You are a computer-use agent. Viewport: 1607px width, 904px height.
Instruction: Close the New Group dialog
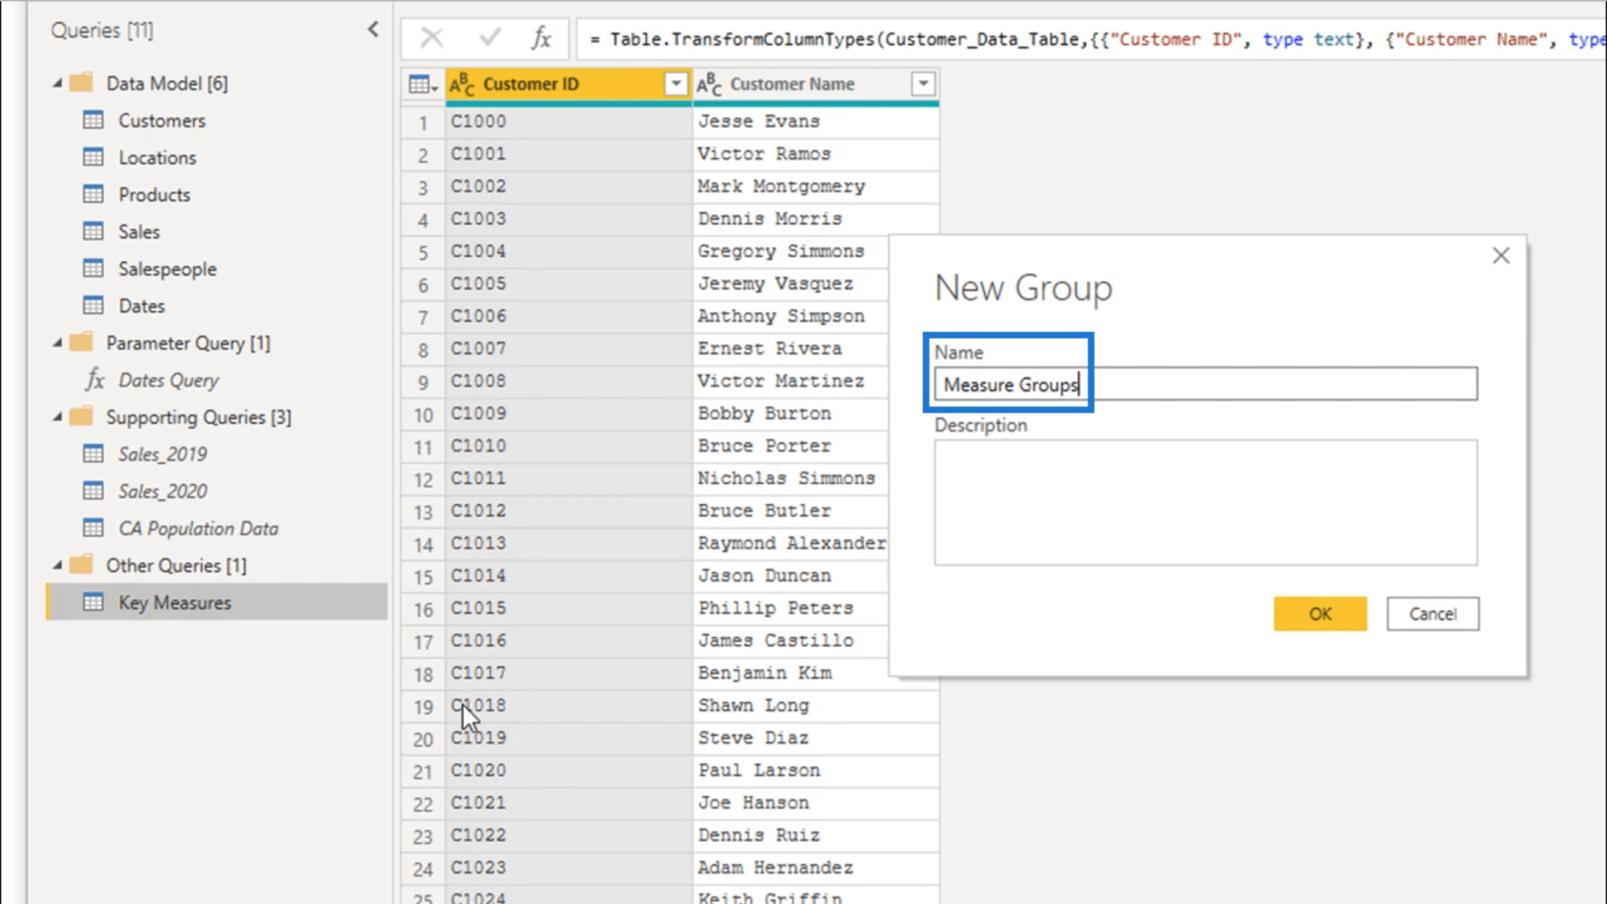pyautogui.click(x=1501, y=255)
